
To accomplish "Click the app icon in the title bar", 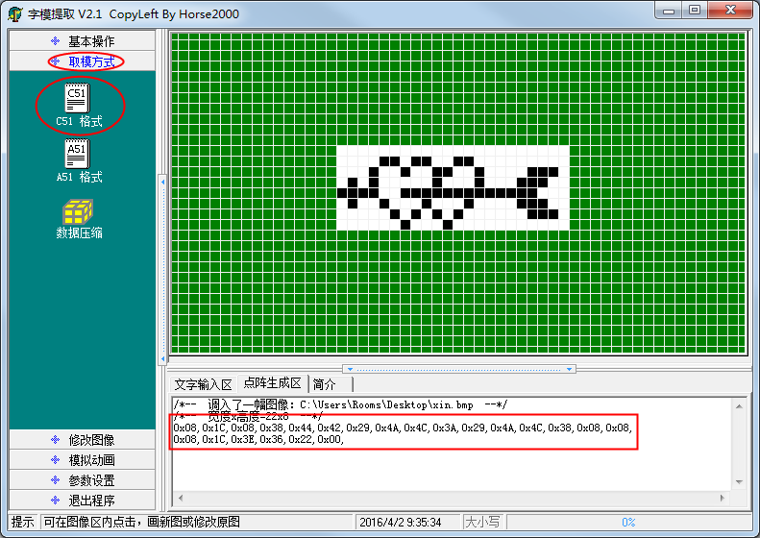I will click(14, 13).
